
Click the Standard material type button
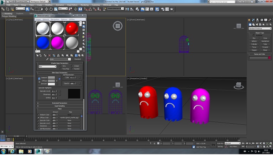[78, 59]
